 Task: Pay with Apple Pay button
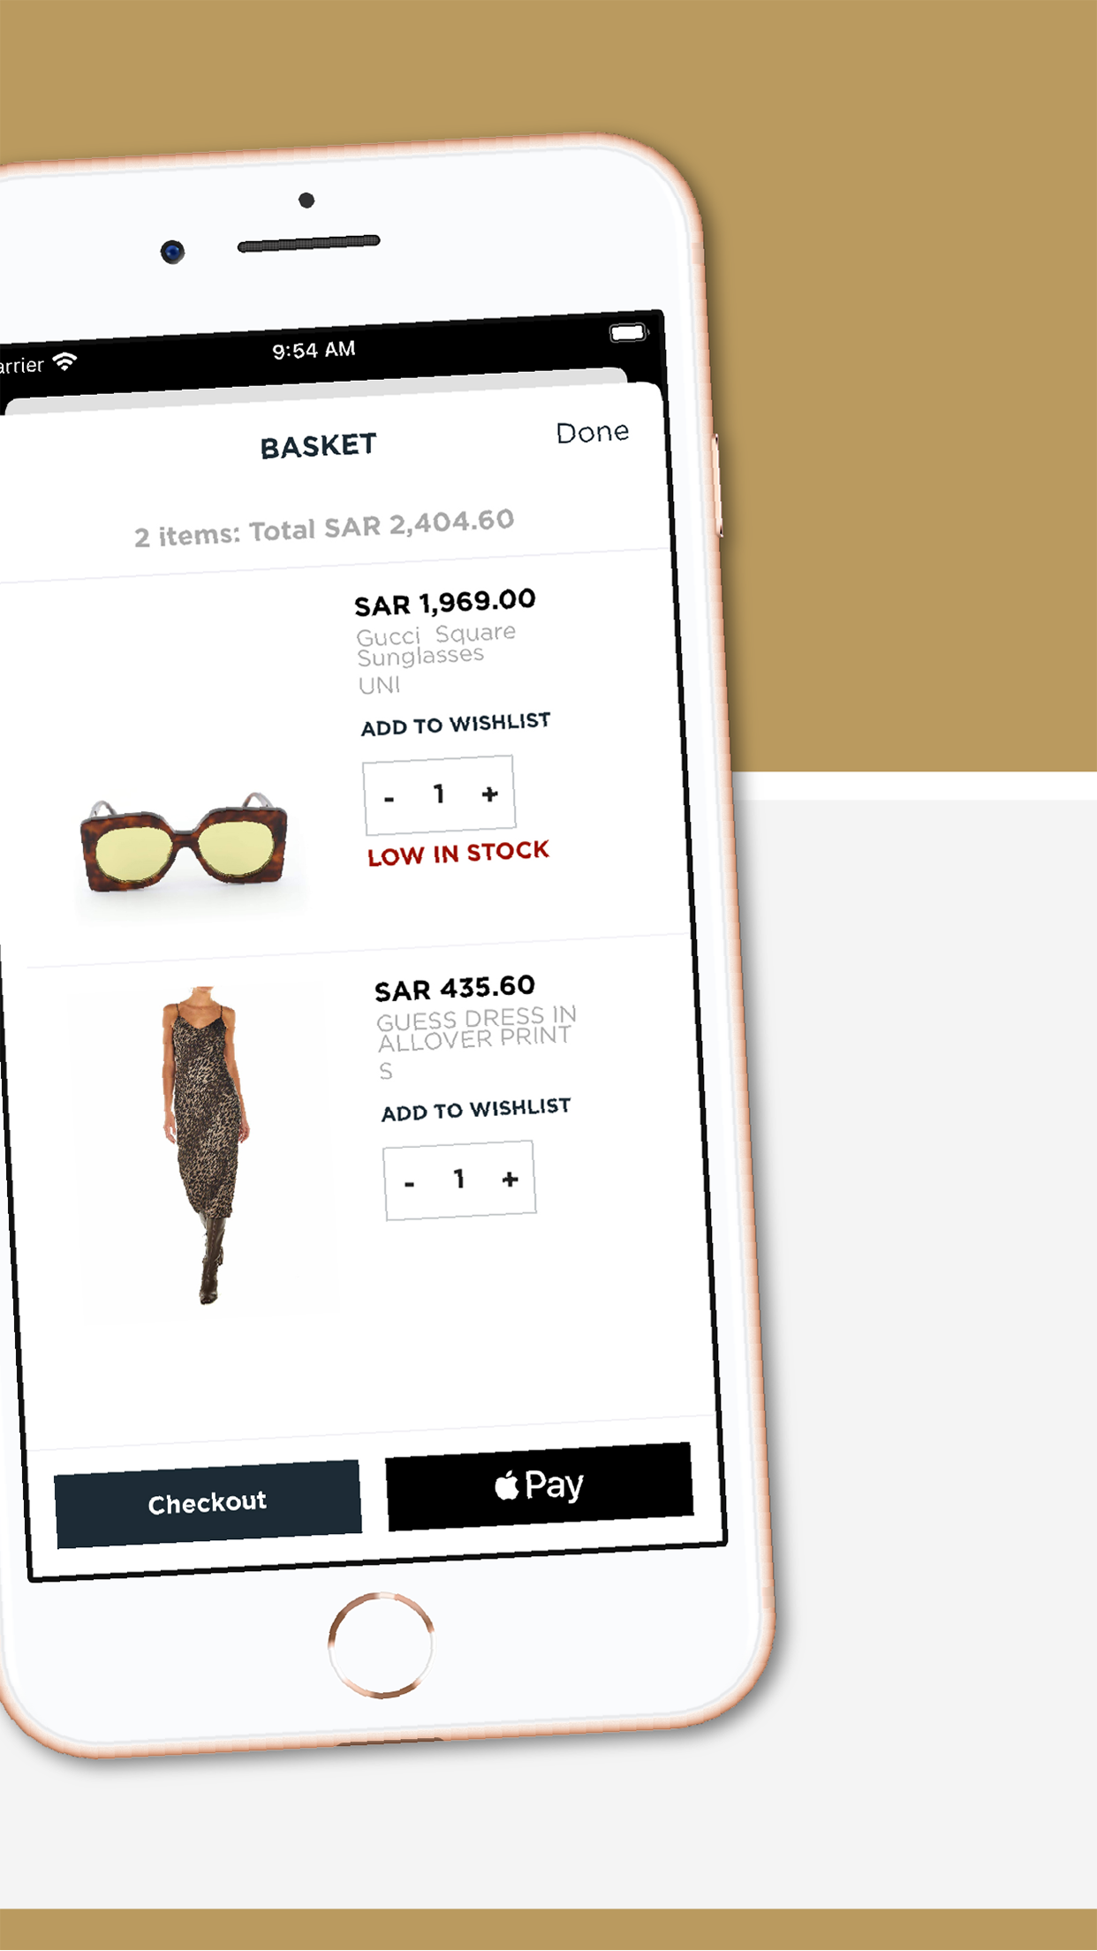(x=540, y=1486)
